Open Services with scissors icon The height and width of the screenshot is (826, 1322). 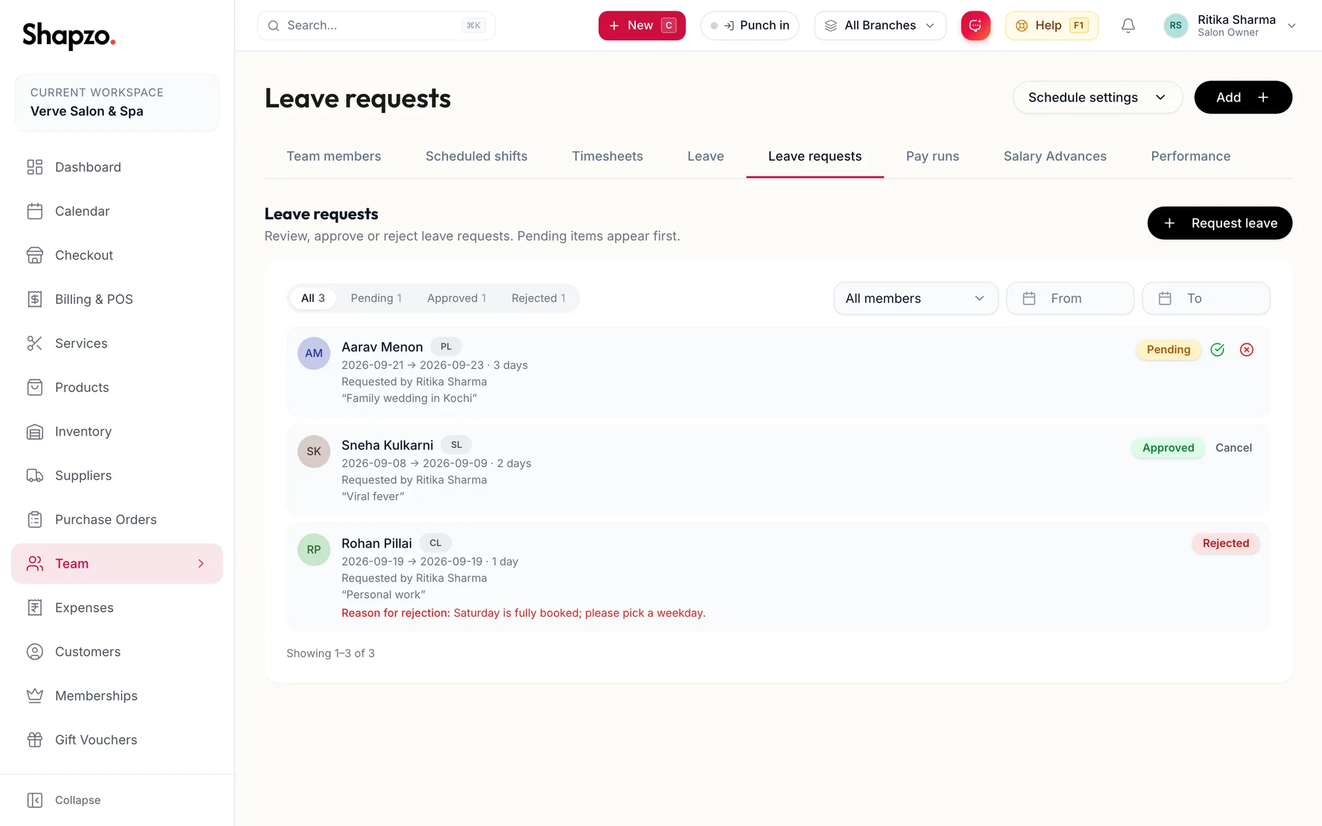[x=117, y=344]
